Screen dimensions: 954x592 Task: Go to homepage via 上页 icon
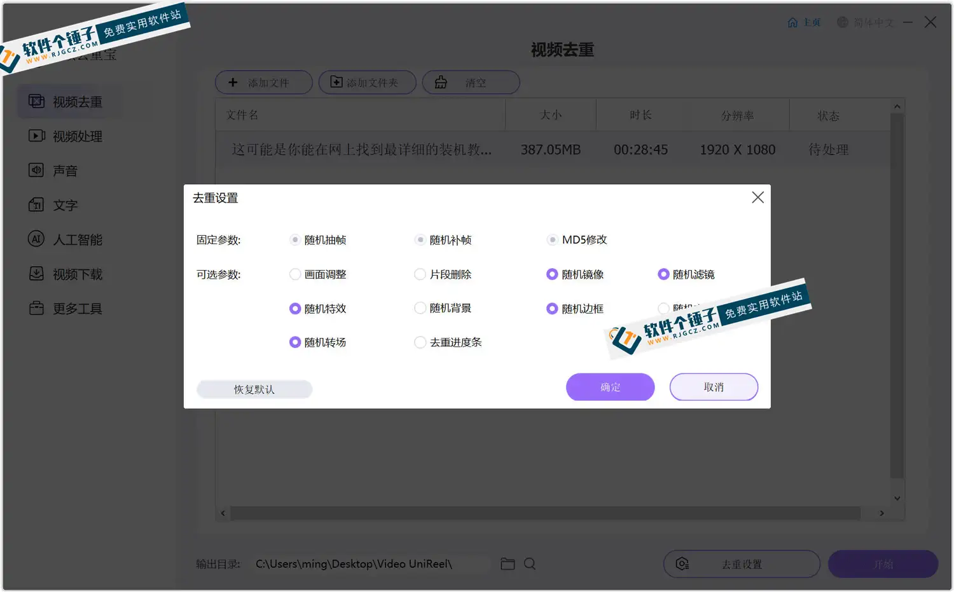coord(805,22)
